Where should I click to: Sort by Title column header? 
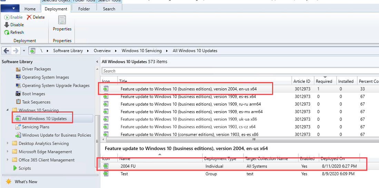(205, 81)
